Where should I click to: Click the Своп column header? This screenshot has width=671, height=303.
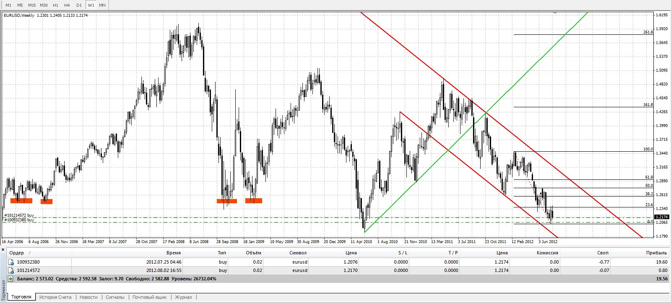click(x=585, y=253)
